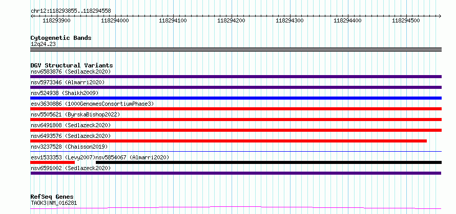Select the red esv3630886 variant bar

tap(236, 109)
